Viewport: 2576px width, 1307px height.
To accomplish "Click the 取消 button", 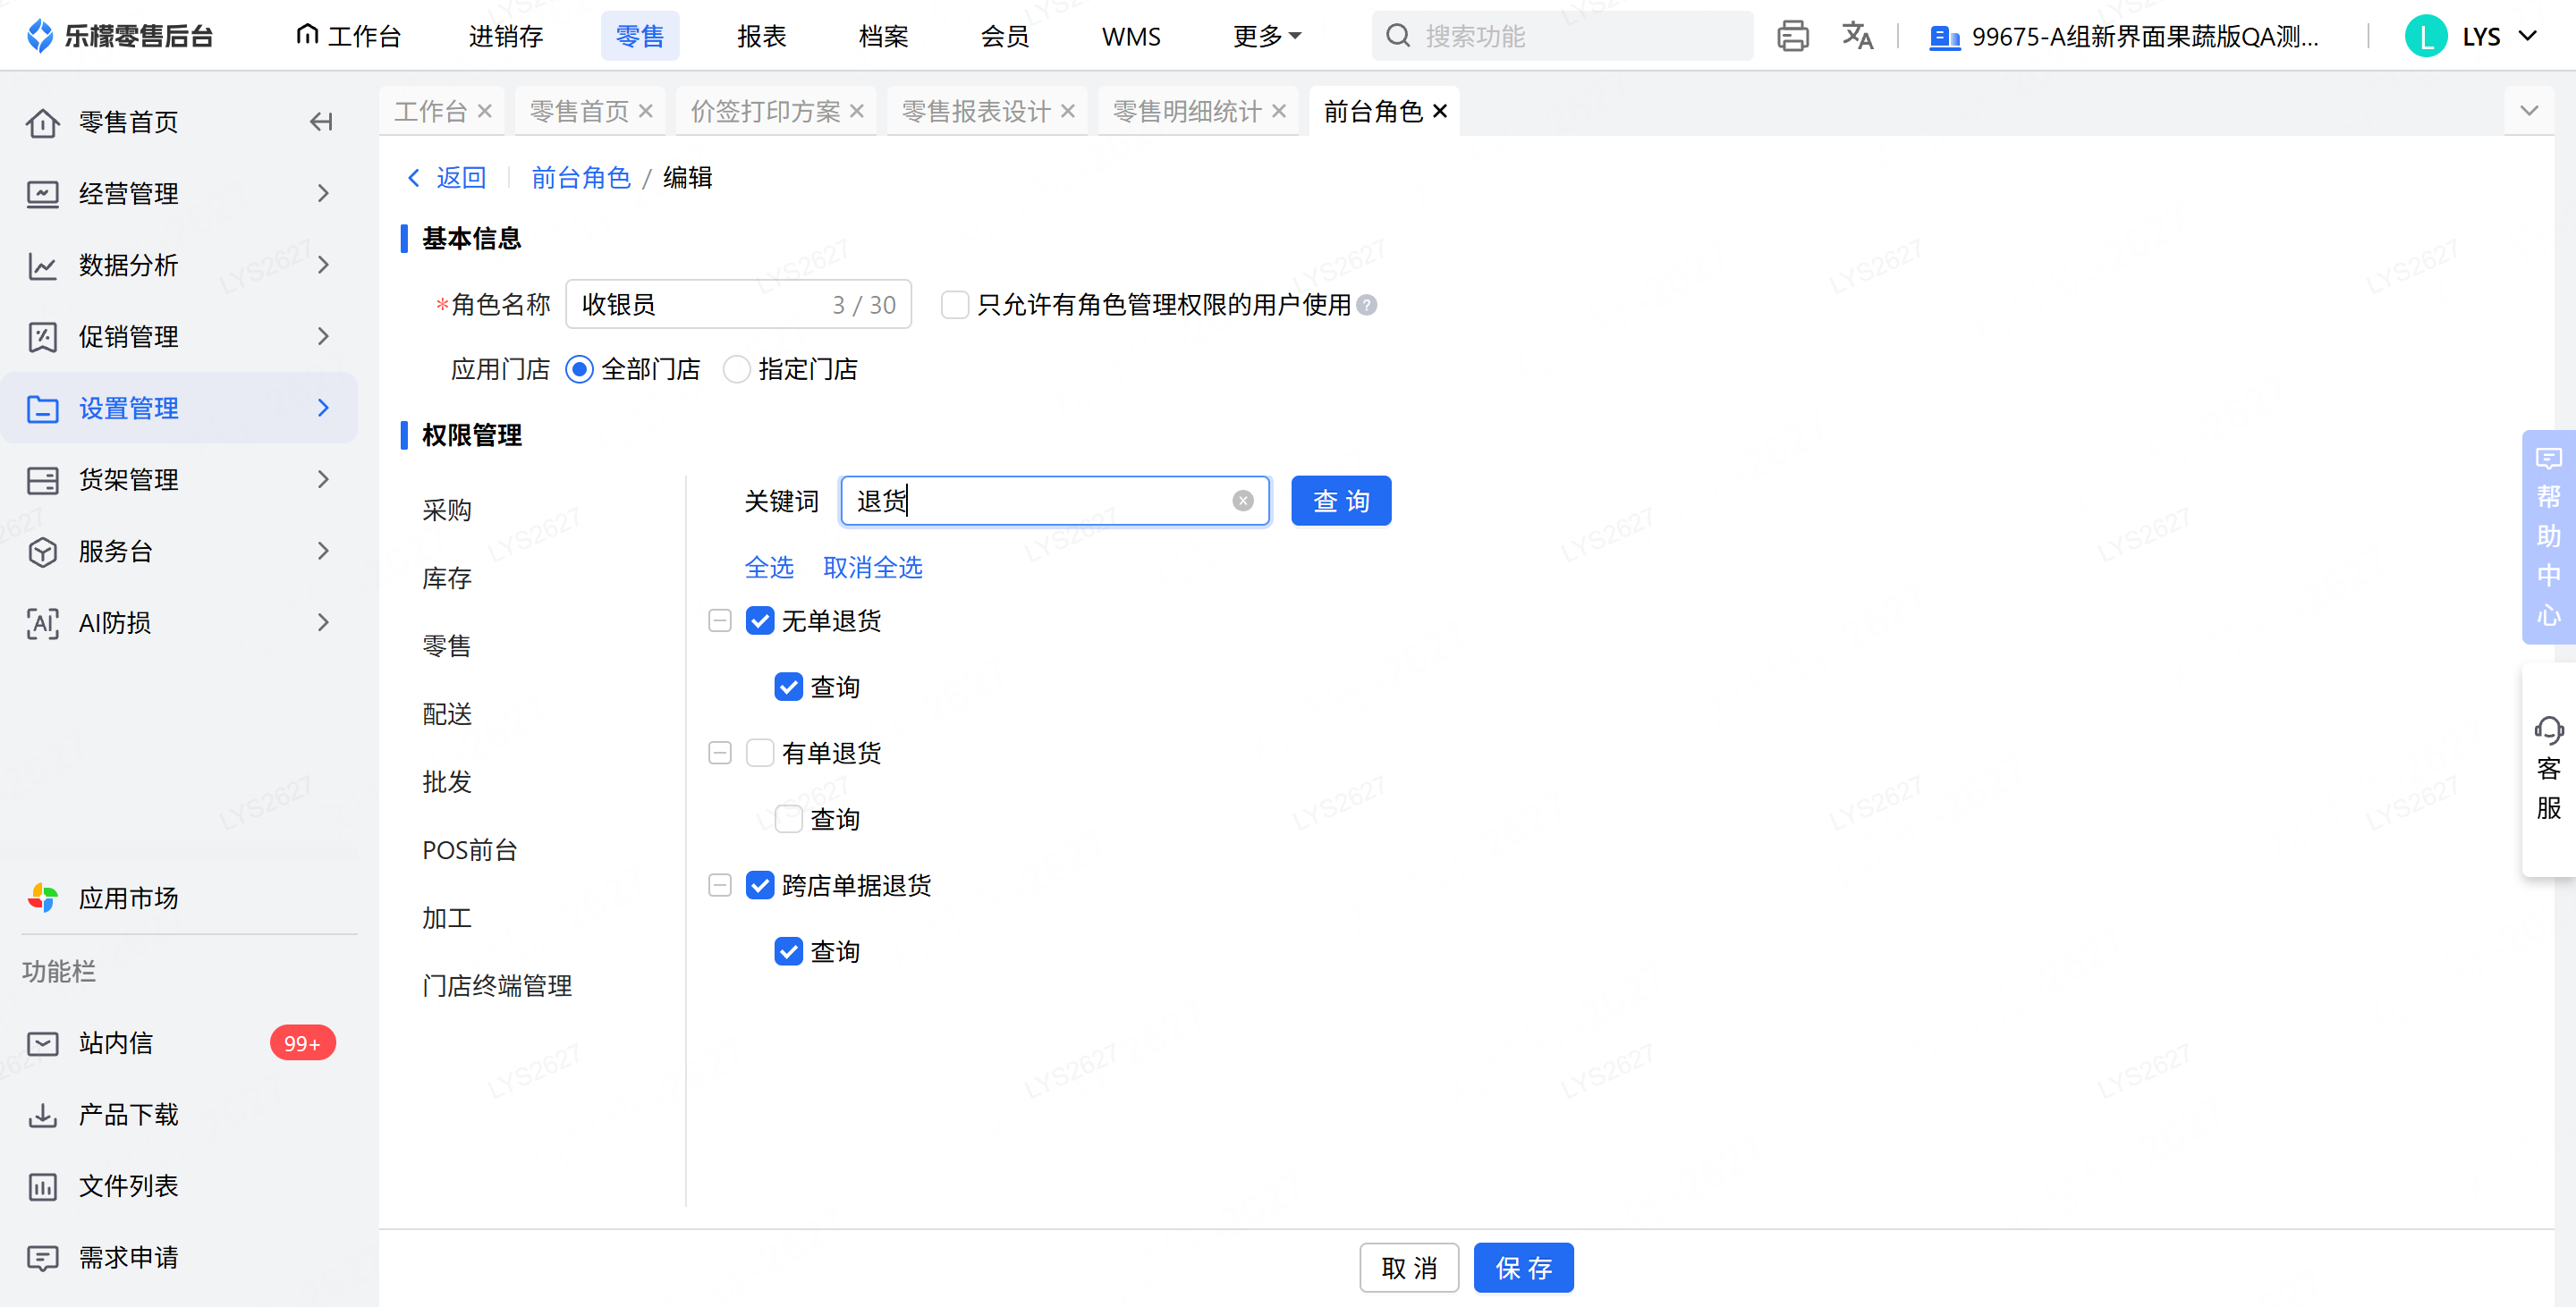I will coord(1409,1268).
